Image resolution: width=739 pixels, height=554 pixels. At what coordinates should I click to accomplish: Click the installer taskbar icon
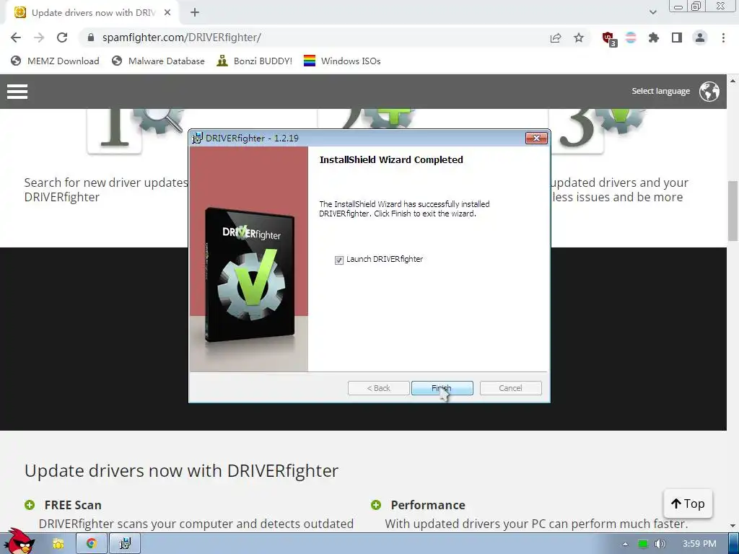click(125, 544)
